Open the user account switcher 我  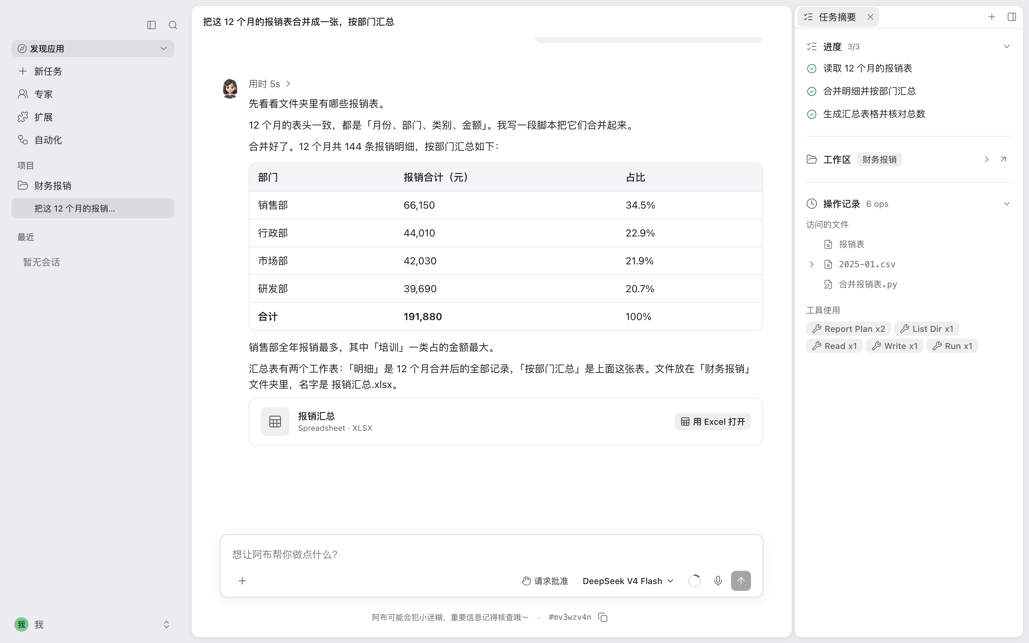coord(93,624)
